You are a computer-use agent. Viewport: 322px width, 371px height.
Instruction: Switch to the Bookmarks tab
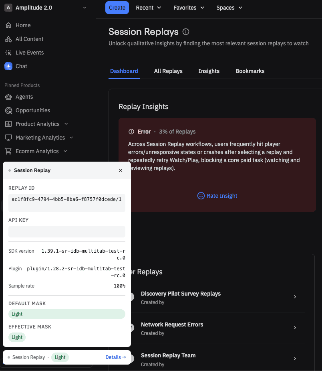tap(250, 71)
